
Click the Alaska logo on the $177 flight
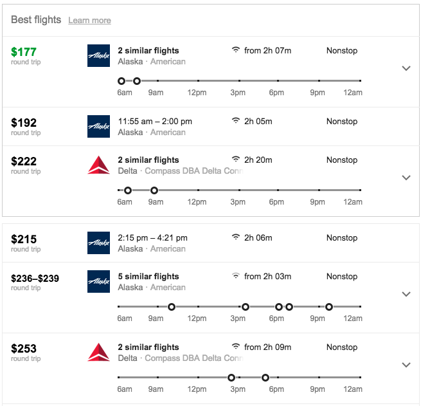point(98,56)
